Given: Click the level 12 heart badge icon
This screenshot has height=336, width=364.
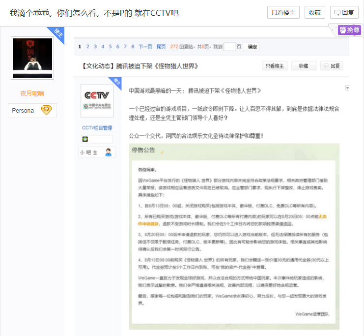Looking at the screenshot, I should [47, 110].
